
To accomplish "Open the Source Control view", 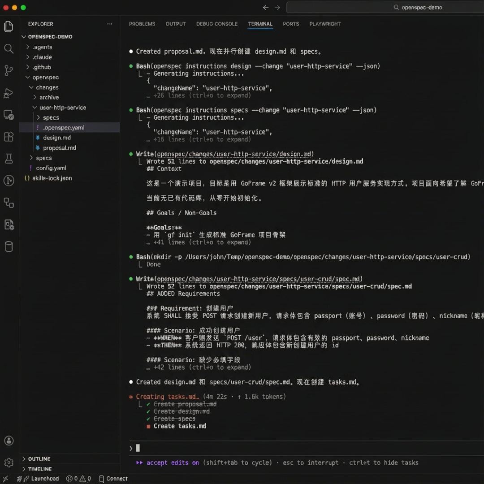I will pyautogui.click(x=9, y=71).
